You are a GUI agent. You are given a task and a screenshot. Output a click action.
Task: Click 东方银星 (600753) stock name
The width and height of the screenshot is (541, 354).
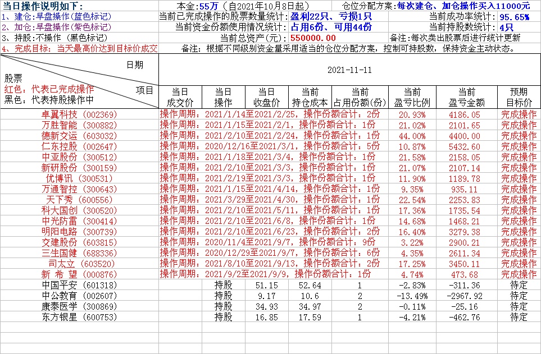pos(79,317)
